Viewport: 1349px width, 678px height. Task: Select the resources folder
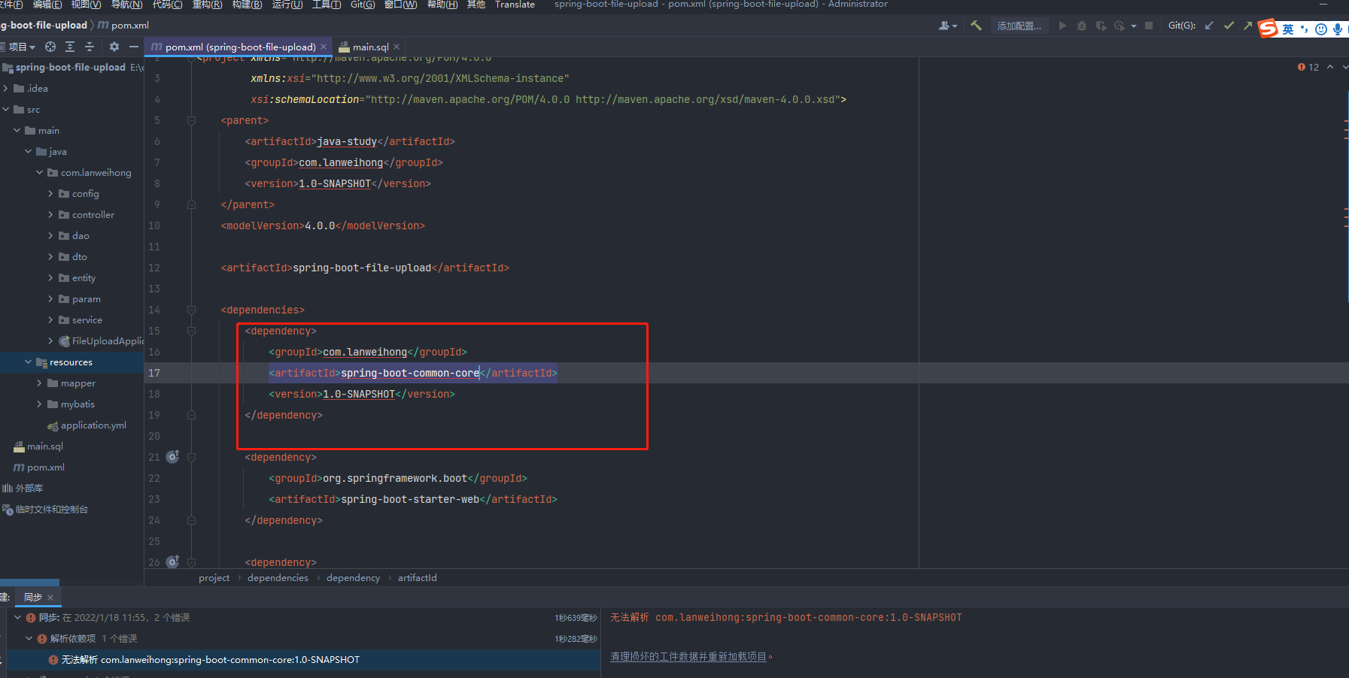[x=71, y=362]
